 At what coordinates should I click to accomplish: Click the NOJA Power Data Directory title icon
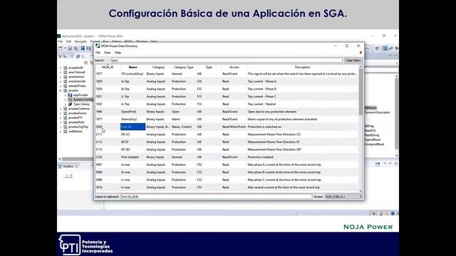point(98,46)
